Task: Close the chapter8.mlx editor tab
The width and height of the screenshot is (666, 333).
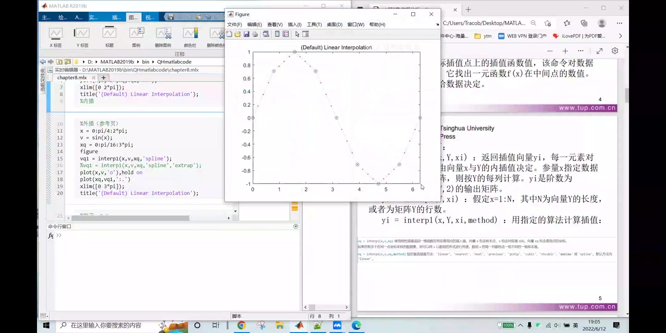Action: (93, 78)
